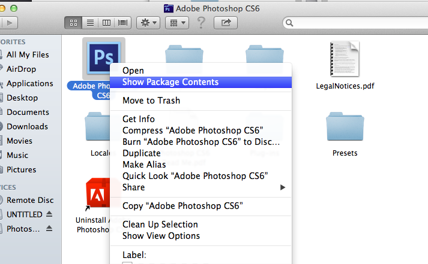Select the Locales folder icon
This screenshot has height=264, width=428.
(x=97, y=126)
